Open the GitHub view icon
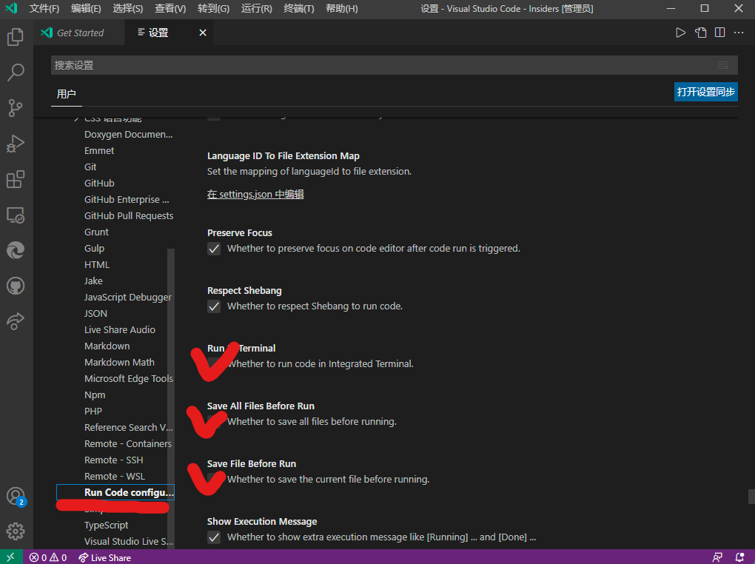The image size is (755, 564). (x=16, y=286)
